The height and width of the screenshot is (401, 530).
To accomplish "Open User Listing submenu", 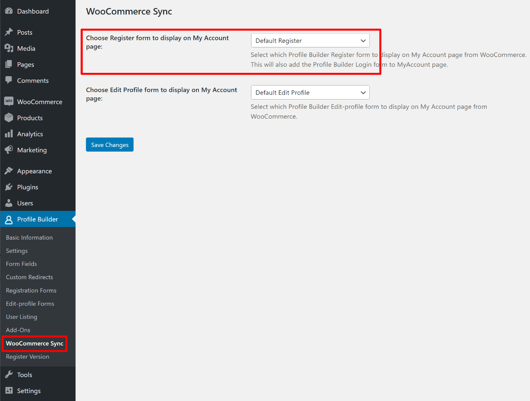I will pos(22,317).
